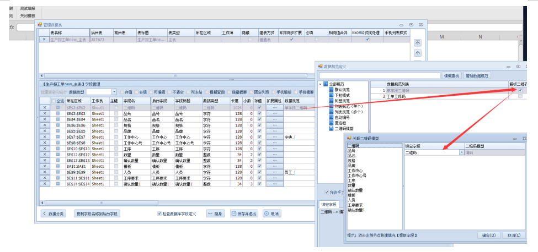The width and height of the screenshot is (538, 252).
Task: Click the search input field beside 模糊查找
Action: [x=379, y=75]
